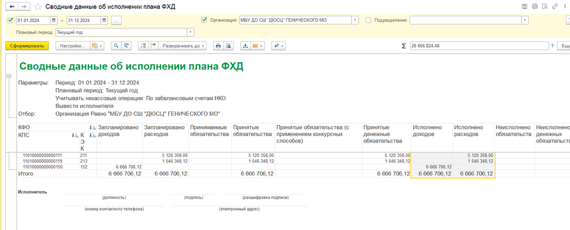Go back with the left arrow button
The image size is (570, 230).
pyautogui.click(x=12, y=6)
